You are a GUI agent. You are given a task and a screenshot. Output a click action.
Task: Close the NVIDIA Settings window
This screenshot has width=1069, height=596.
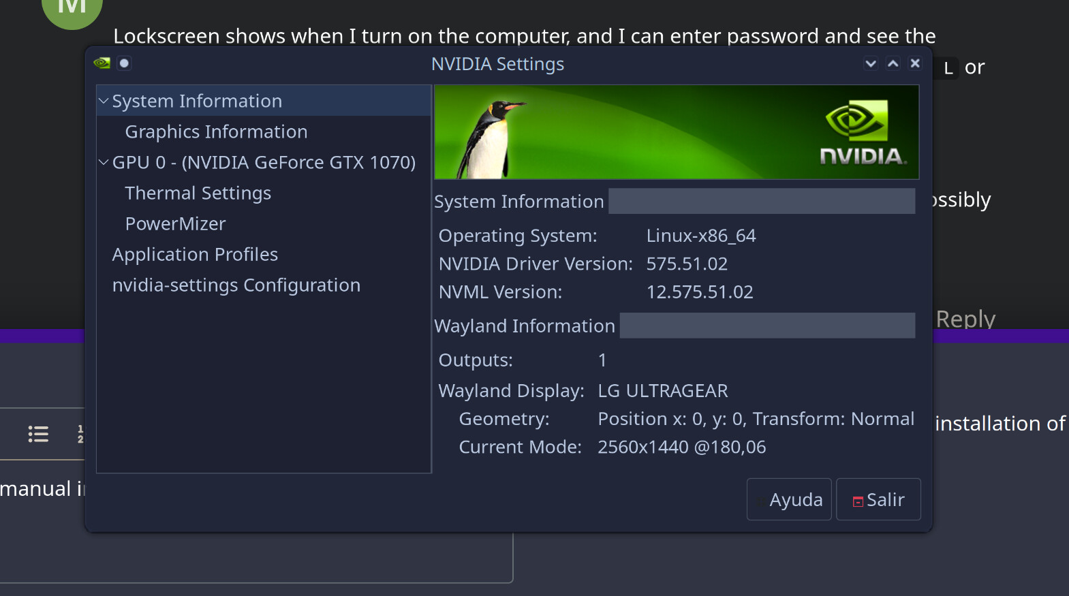pyautogui.click(x=915, y=63)
